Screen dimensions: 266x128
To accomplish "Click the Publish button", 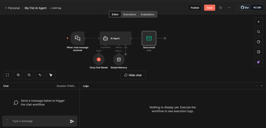I will pyautogui.click(x=195, y=8).
